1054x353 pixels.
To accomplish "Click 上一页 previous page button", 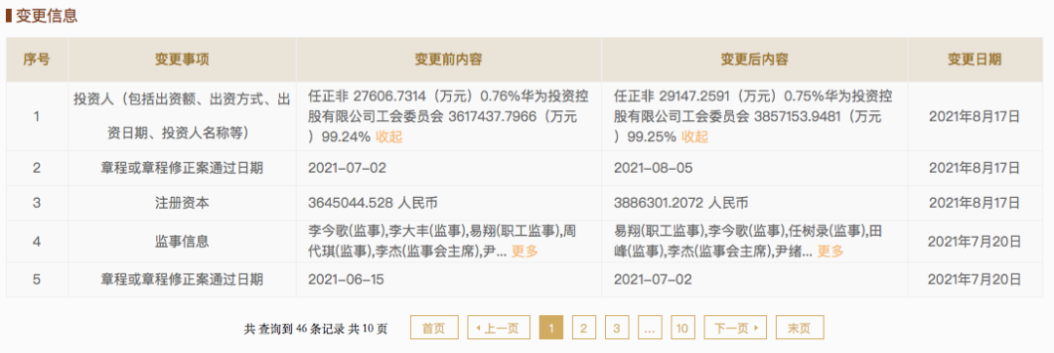I will click(x=499, y=328).
